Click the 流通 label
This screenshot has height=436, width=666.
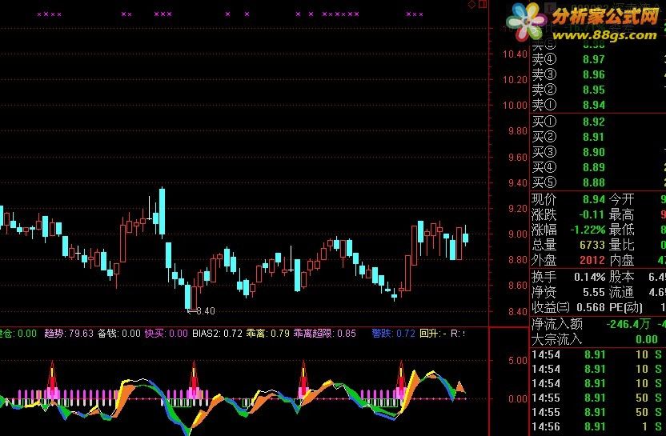point(621,292)
